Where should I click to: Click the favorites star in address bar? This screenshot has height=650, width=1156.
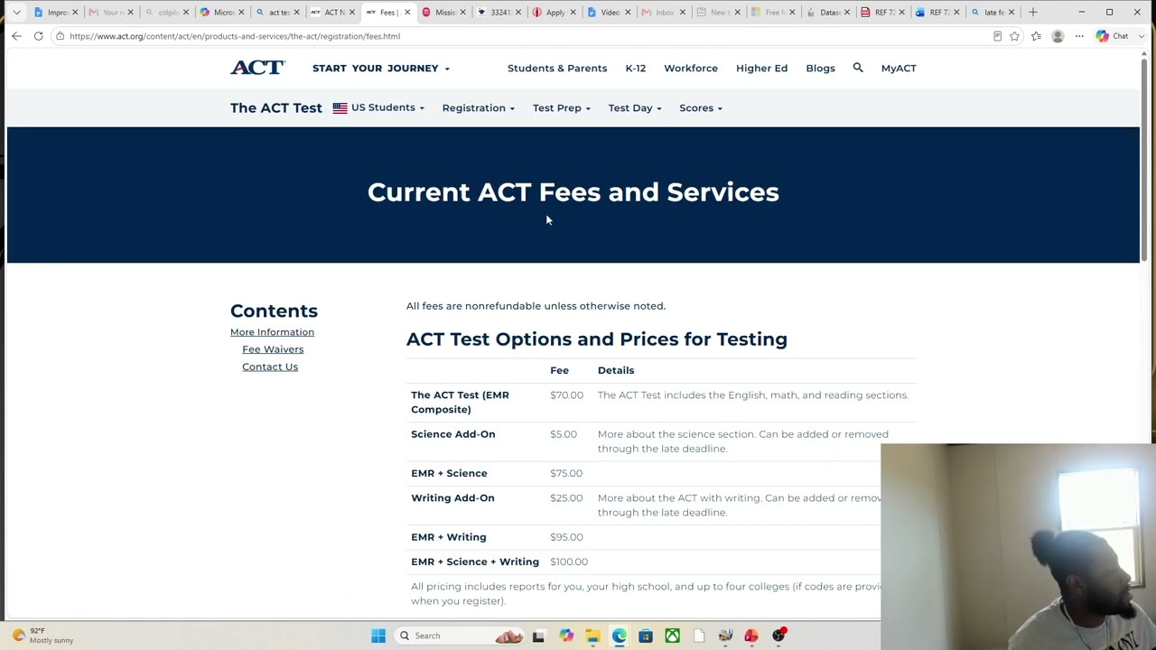pyautogui.click(x=1014, y=36)
